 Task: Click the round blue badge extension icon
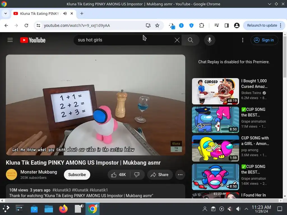click(x=181, y=25)
